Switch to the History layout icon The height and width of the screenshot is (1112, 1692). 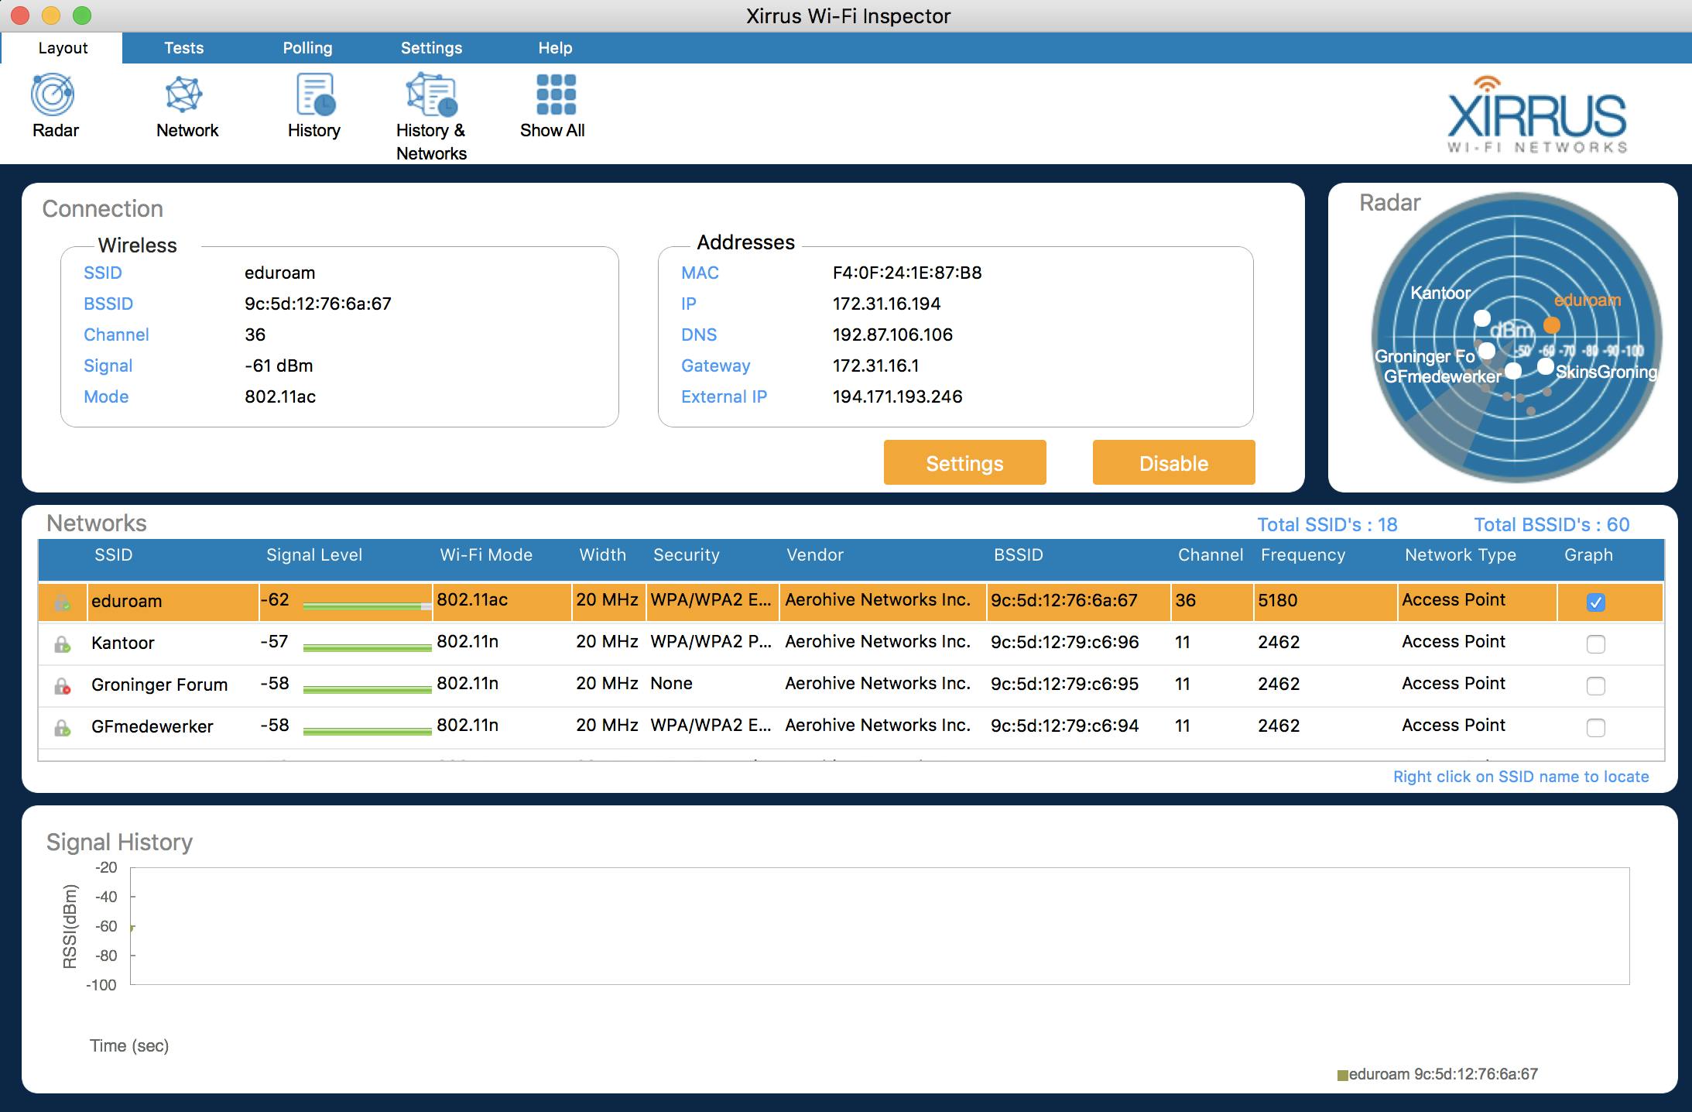coord(315,95)
